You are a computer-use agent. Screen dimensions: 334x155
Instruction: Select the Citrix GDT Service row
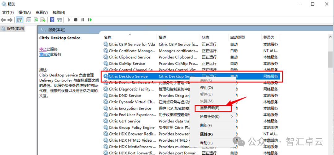(x=191, y=121)
